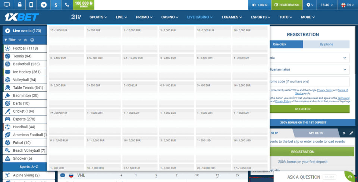Open the mobile app smartphone icon

point(31,5)
